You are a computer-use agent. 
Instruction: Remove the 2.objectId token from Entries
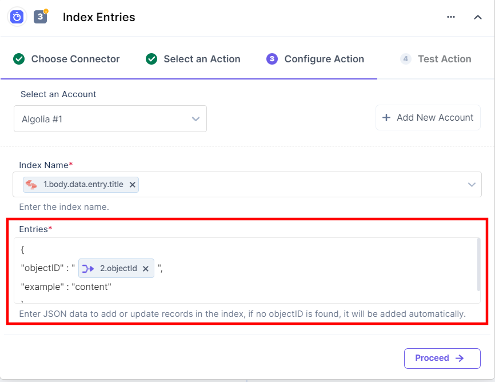click(146, 268)
